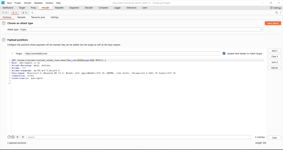This screenshot has height=150, width=283.
Task: Click the Start attack button
Action: (273, 23)
